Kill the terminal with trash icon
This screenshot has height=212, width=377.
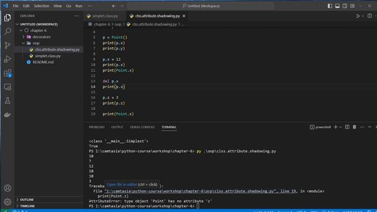coord(355,127)
